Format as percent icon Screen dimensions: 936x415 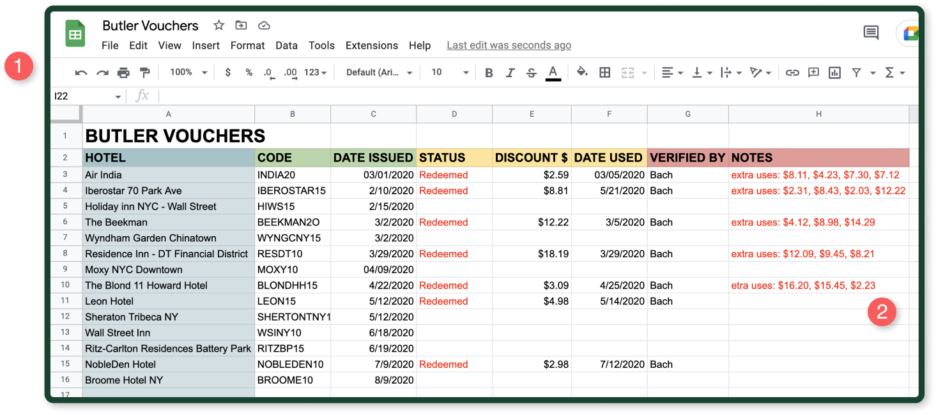coord(249,73)
